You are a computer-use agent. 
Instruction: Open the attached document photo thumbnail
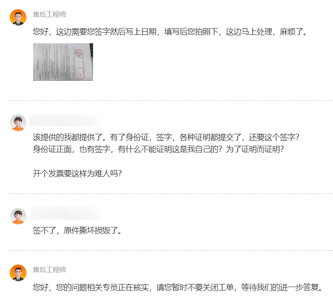63,62
